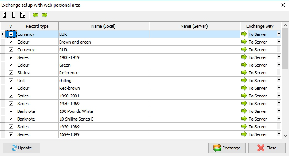Click the check all records toolbar icon

coord(5,15)
